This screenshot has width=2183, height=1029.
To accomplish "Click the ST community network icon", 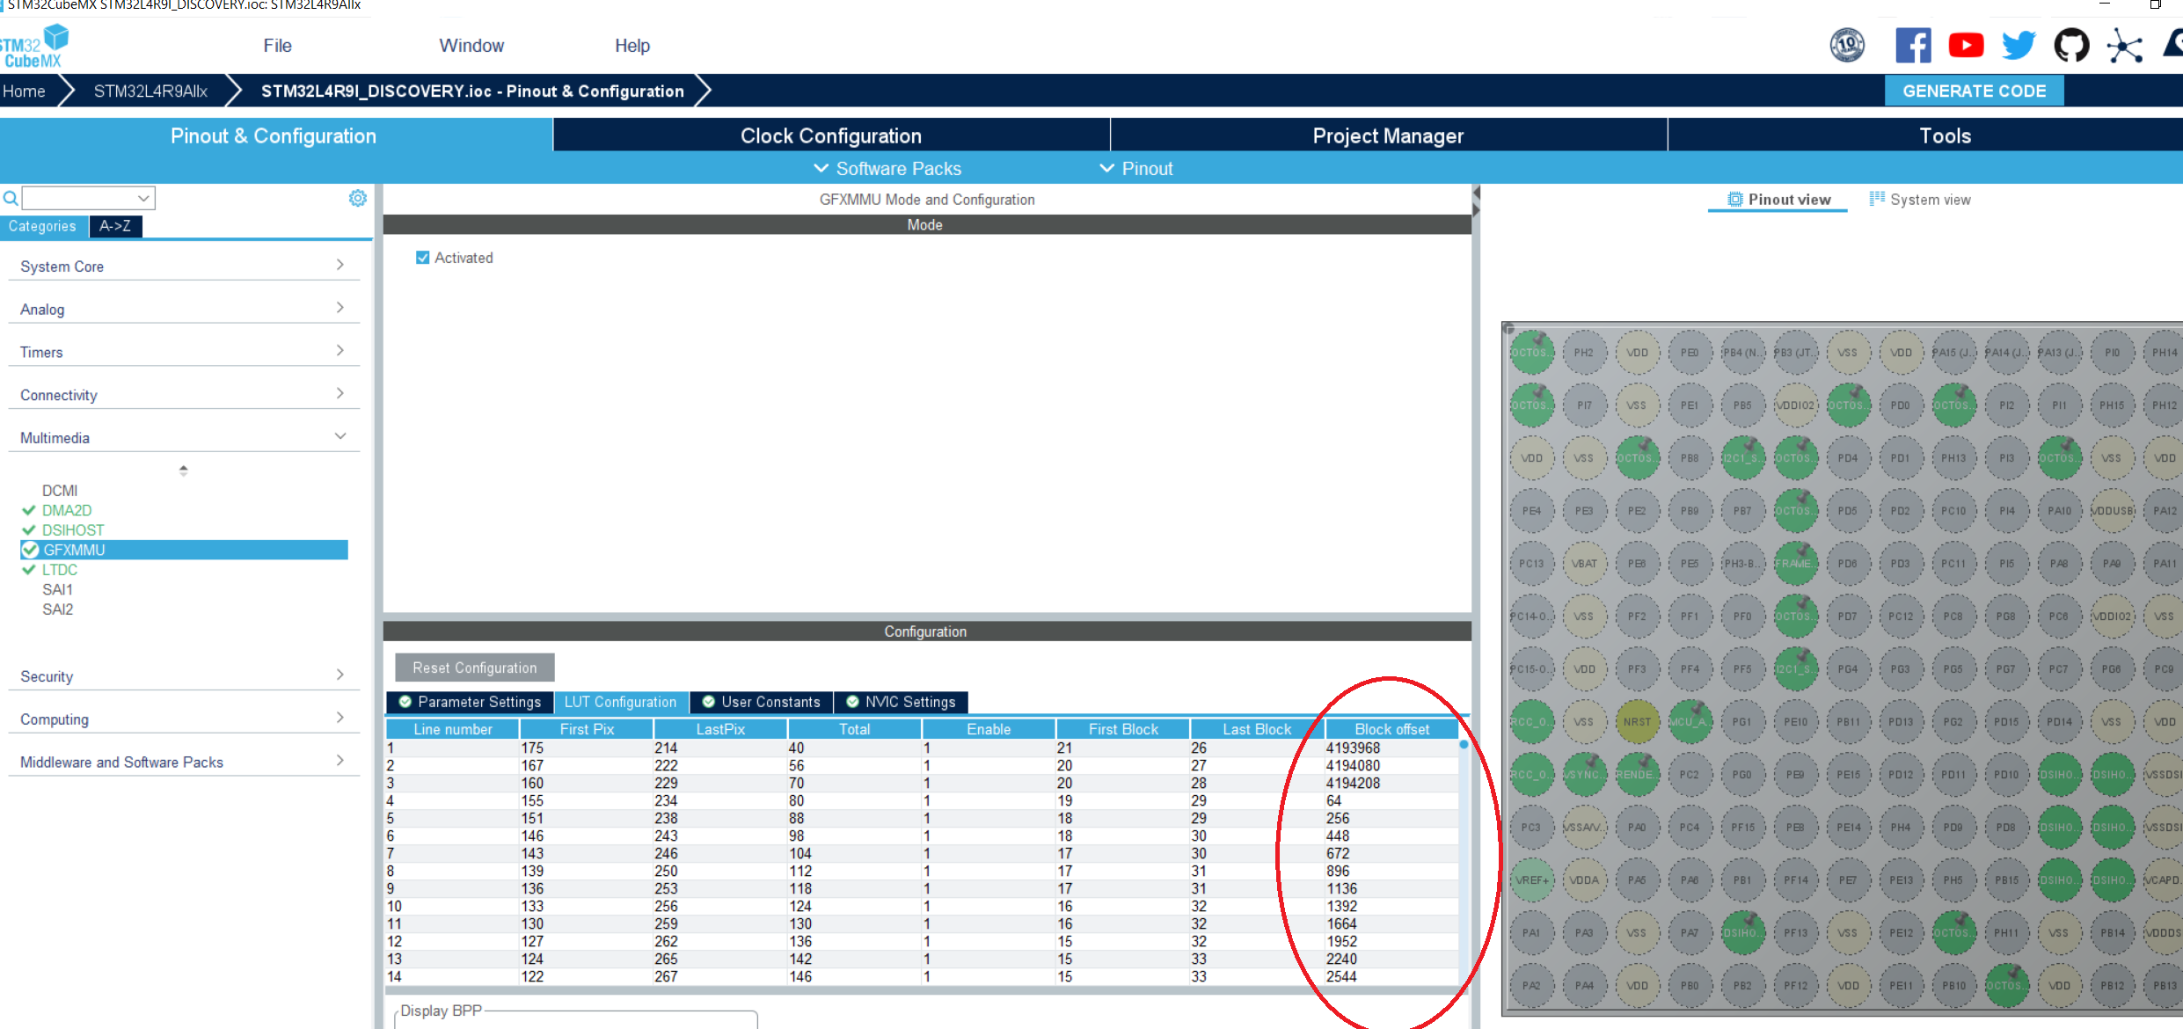I will [2124, 46].
